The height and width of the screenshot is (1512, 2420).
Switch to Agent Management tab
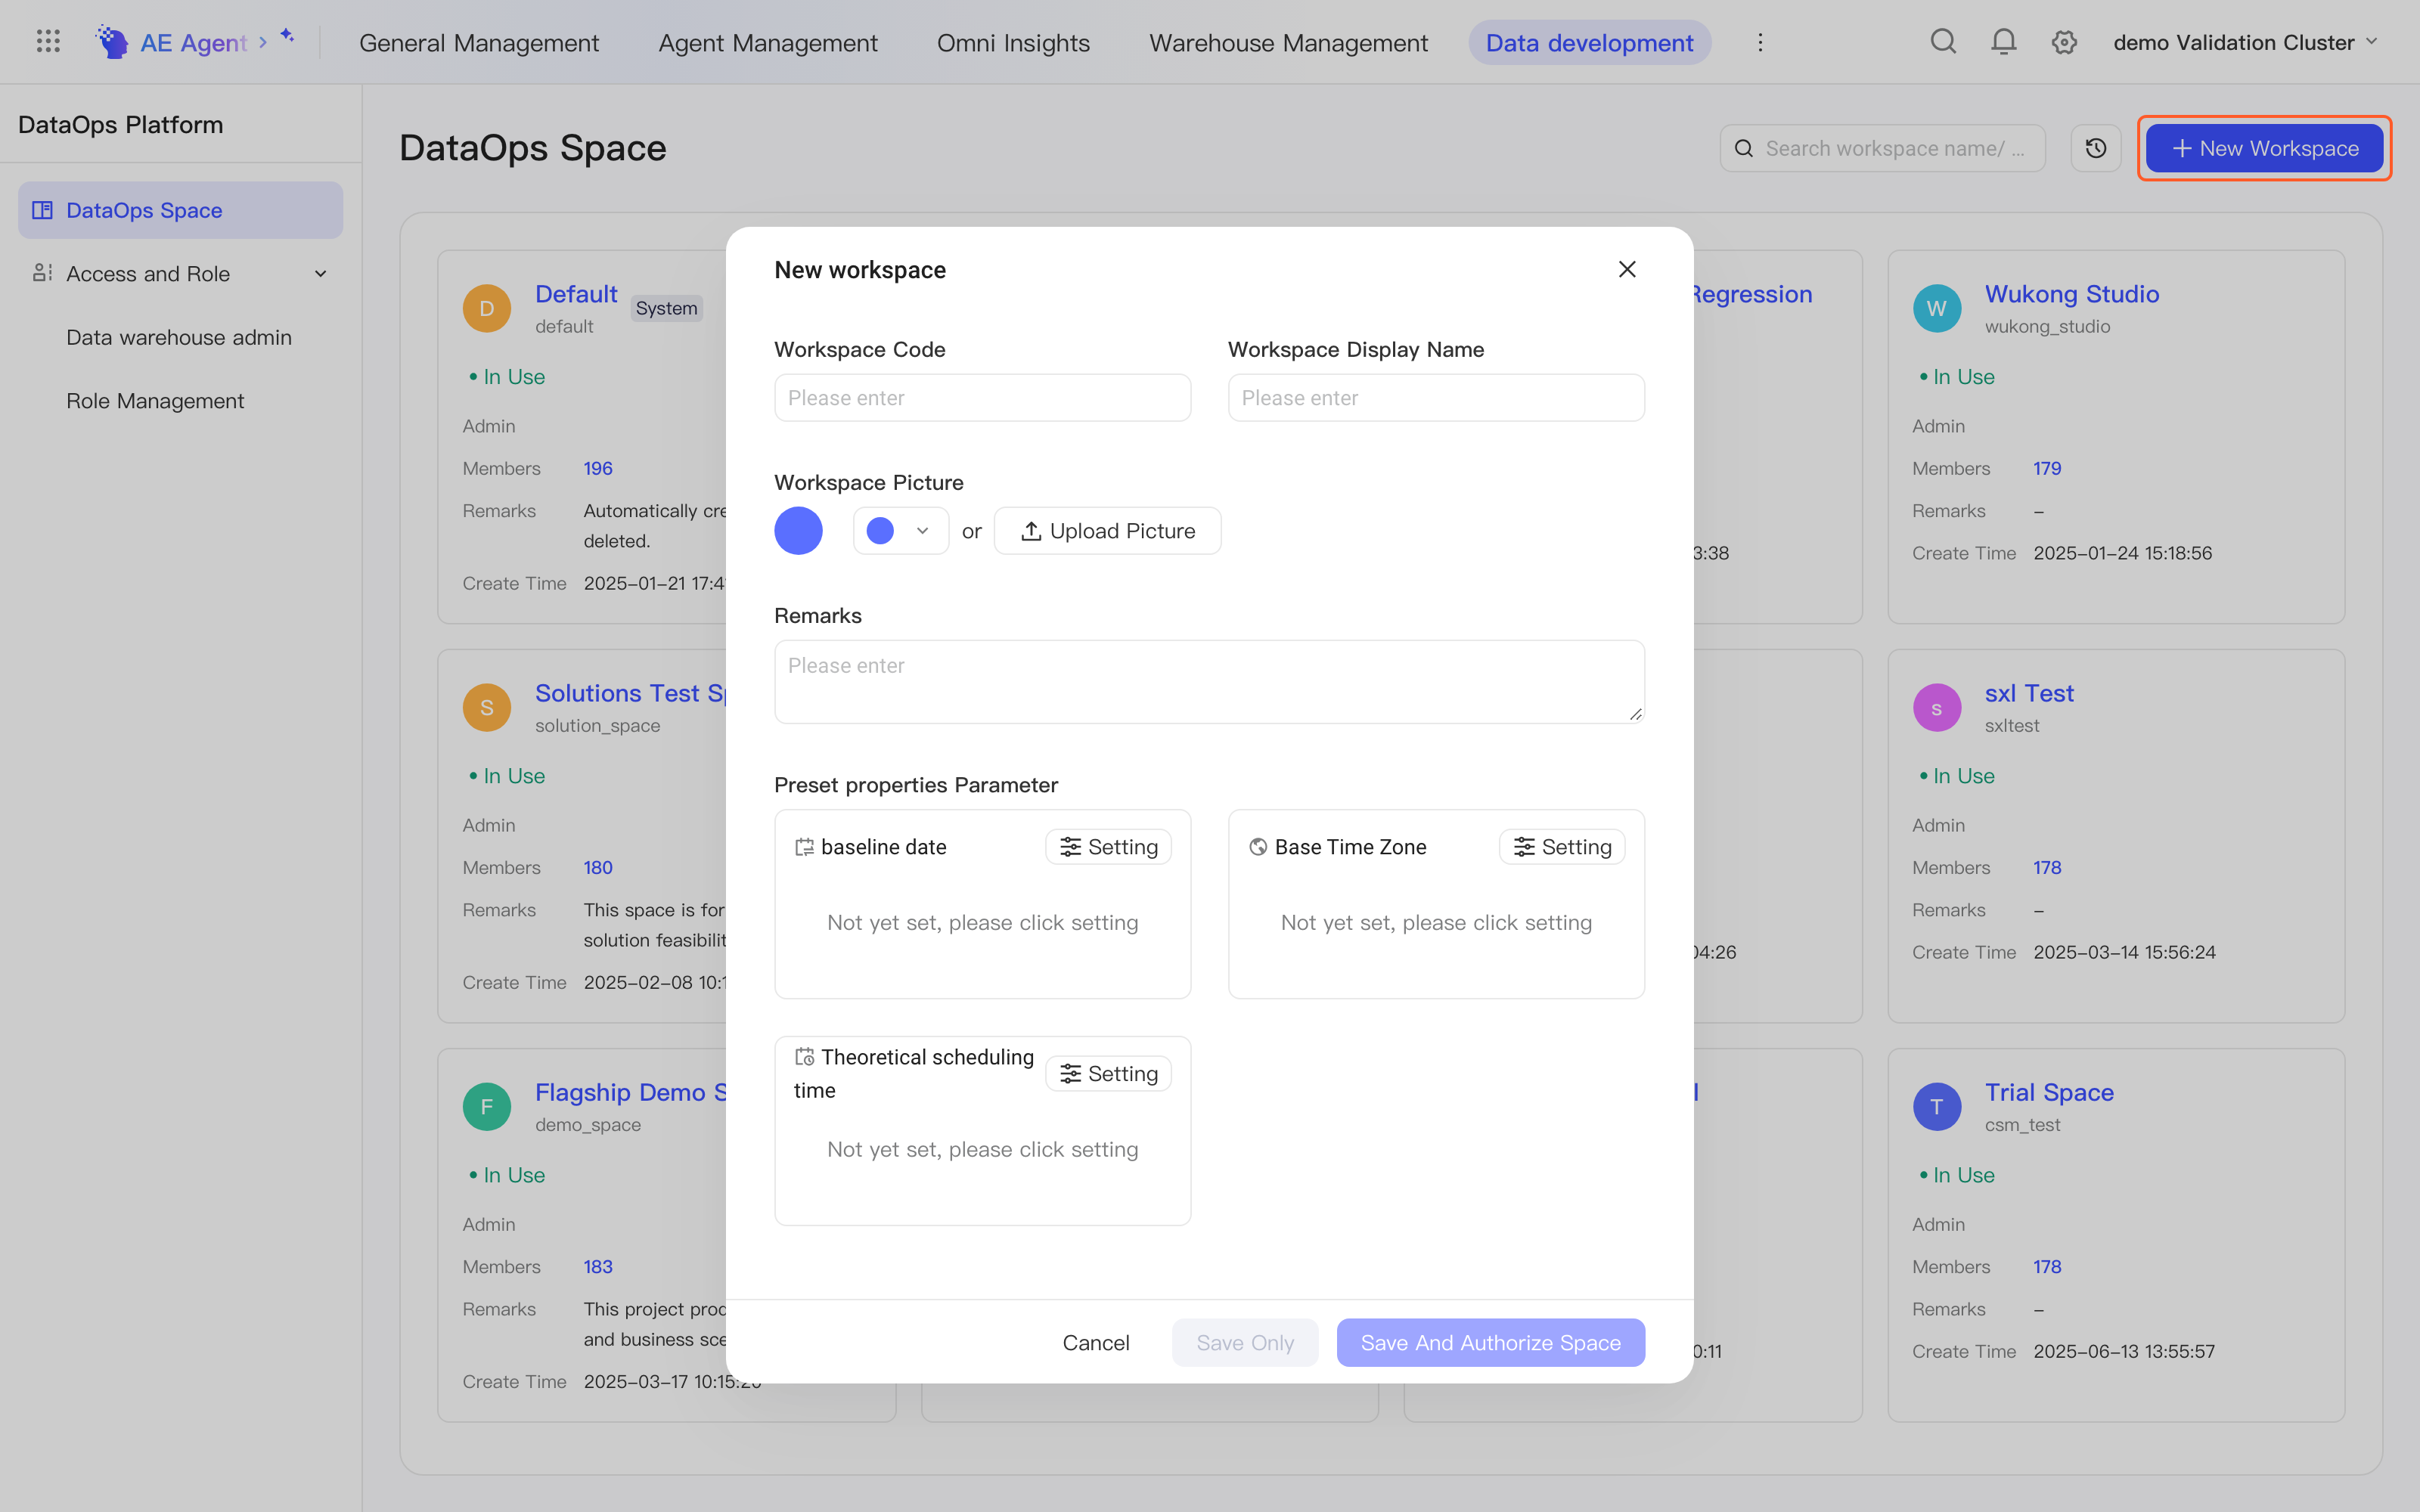click(768, 42)
